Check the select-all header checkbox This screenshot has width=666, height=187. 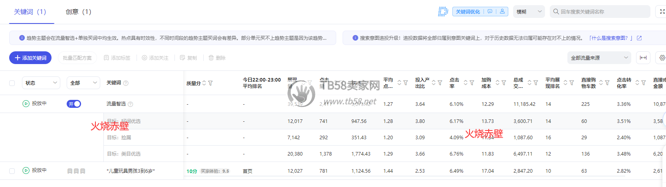pyautogui.click(x=12, y=83)
